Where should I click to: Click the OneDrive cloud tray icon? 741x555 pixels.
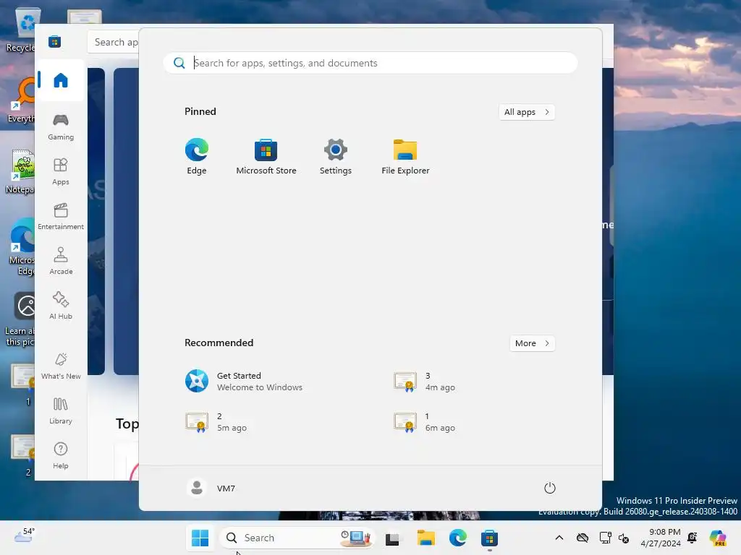[583, 538]
